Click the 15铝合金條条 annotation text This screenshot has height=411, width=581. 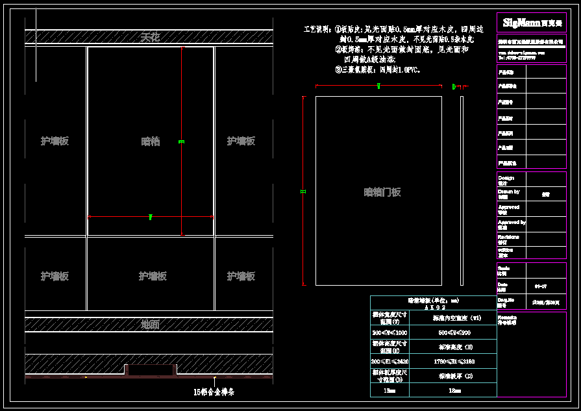tap(214, 392)
